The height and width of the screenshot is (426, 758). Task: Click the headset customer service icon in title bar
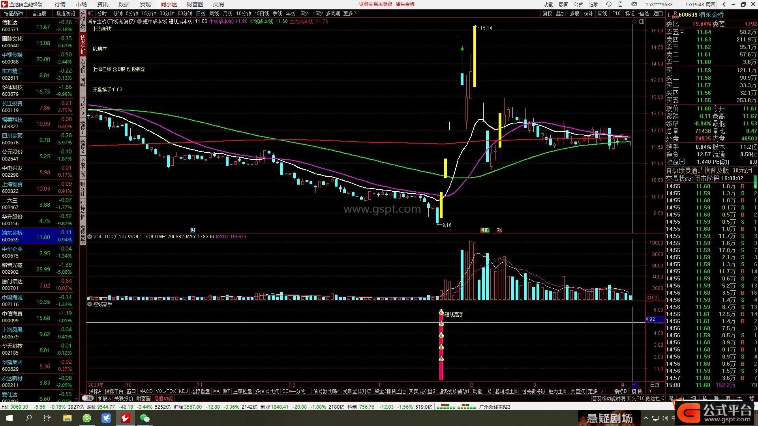(x=609, y=4)
